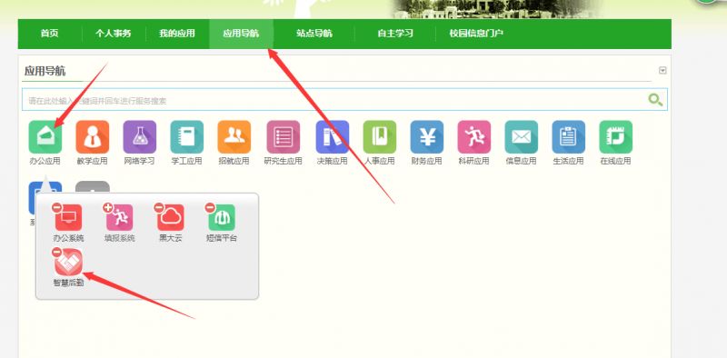Click the green magnifier search icon
Image resolution: width=727 pixels, height=358 pixels.
click(655, 100)
